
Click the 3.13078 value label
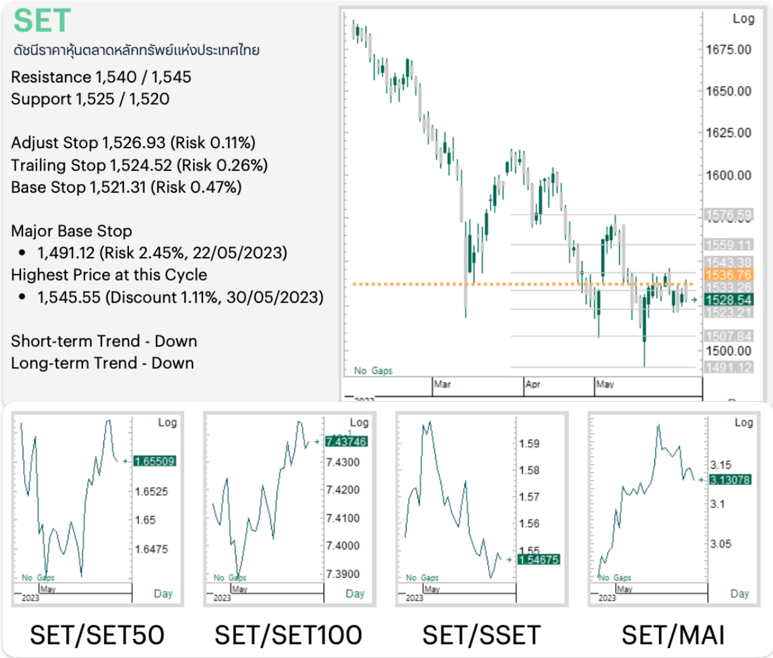click(x=730, y=480)
